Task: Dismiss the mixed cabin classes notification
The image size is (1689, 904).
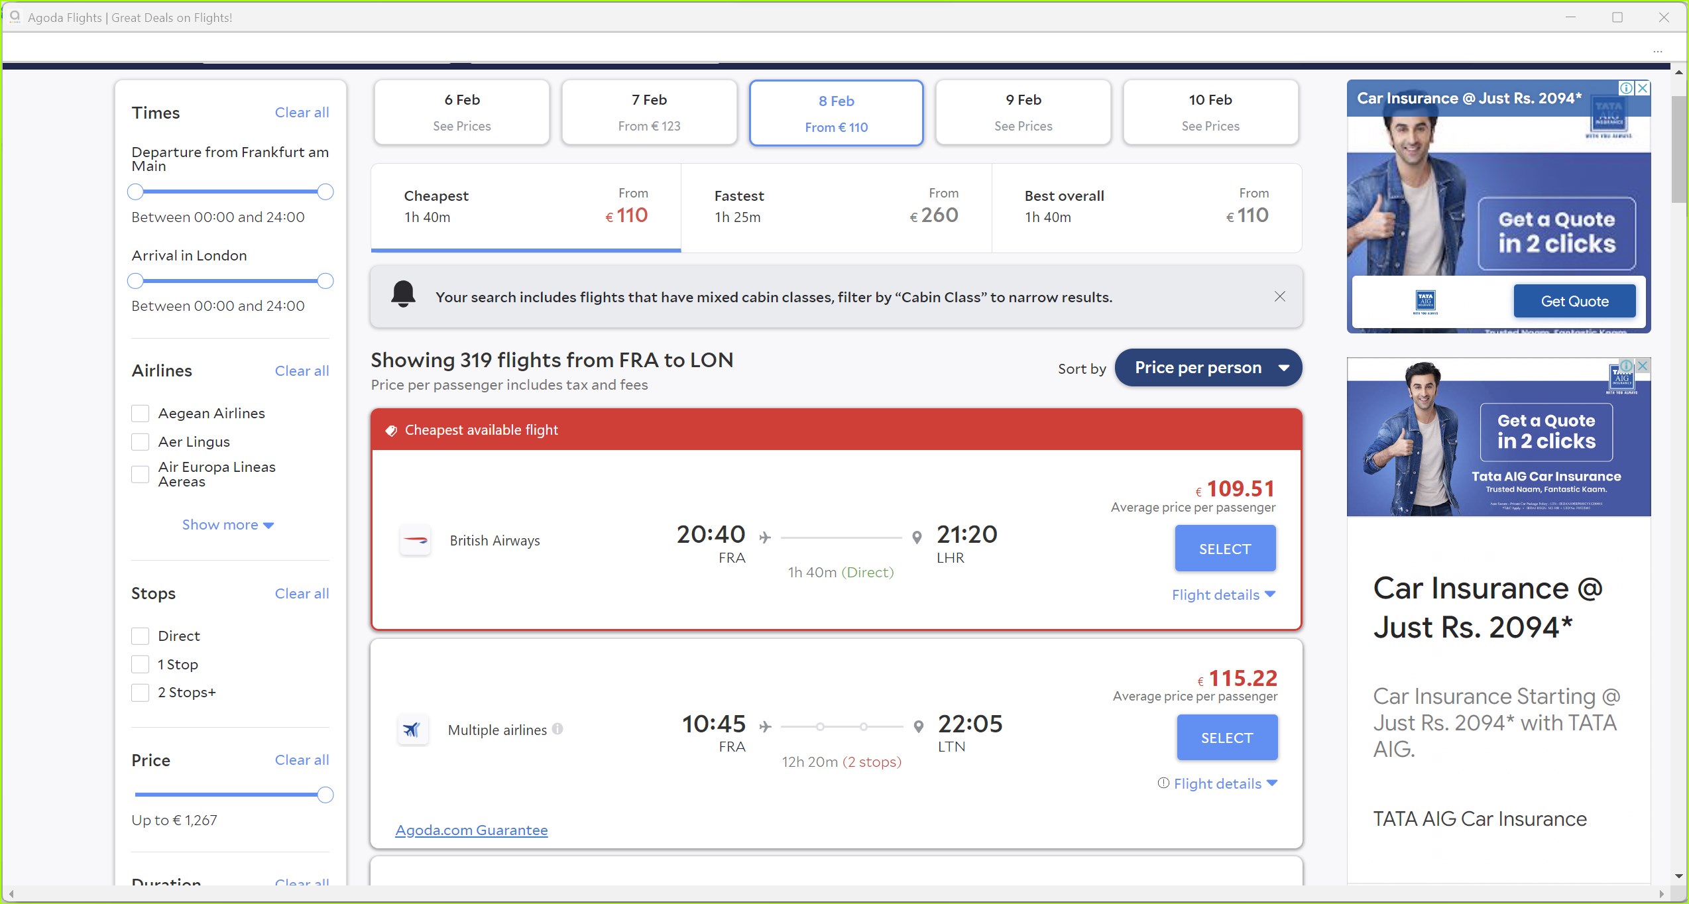Action: [x=1279, y=297]
